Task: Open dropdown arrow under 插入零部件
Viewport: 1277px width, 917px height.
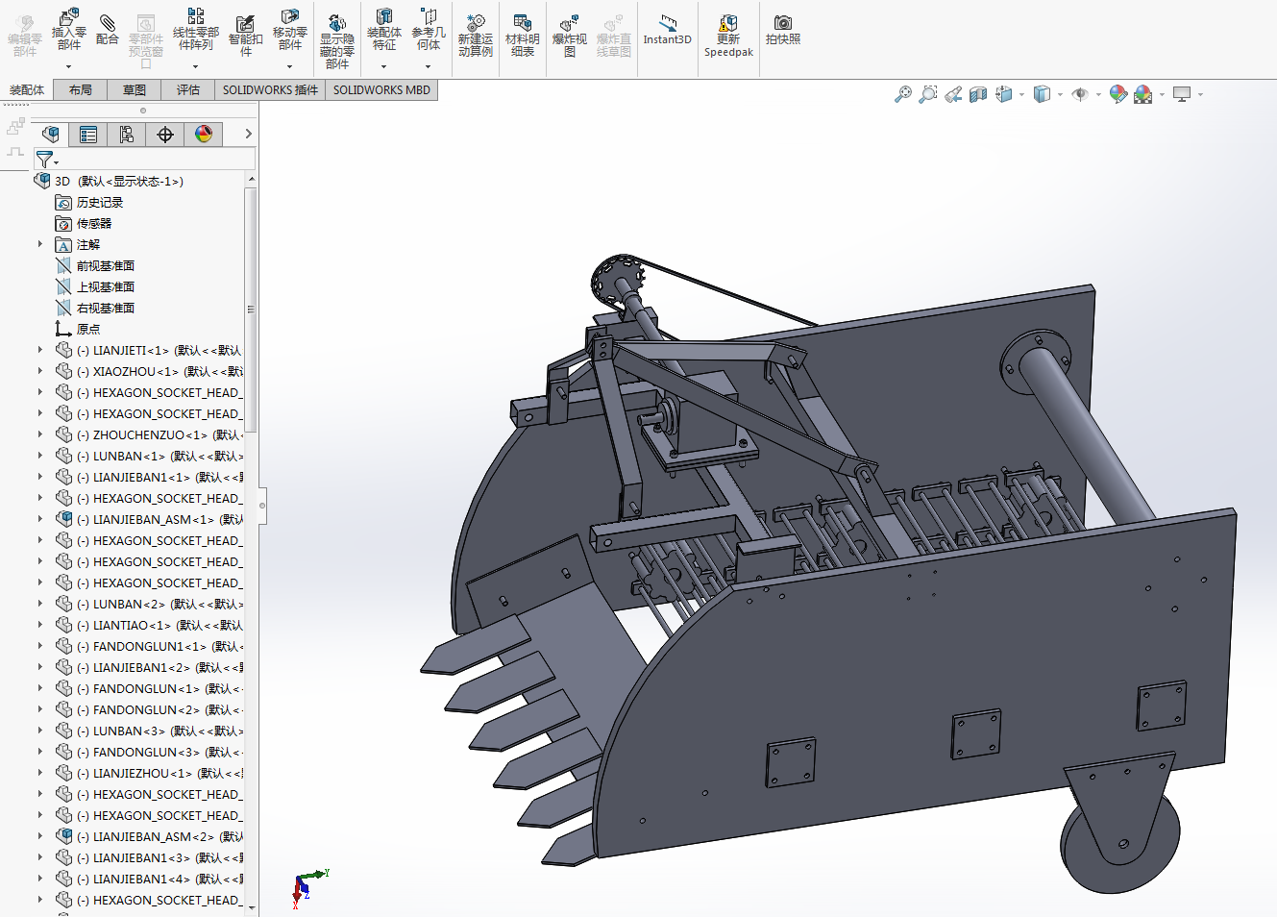Action: tap(68, 66)
